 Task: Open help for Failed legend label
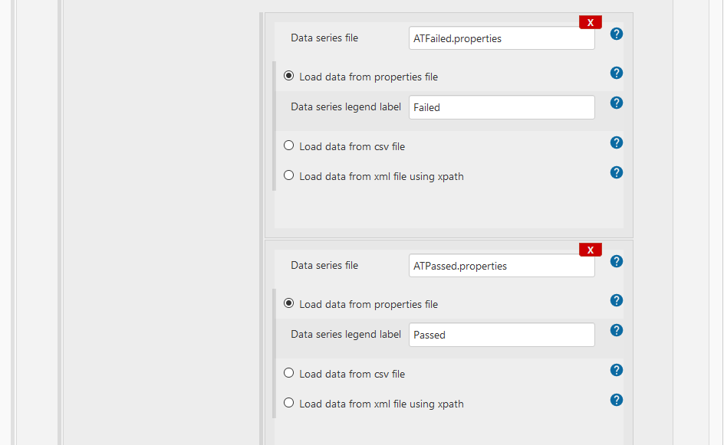point(617,103)
